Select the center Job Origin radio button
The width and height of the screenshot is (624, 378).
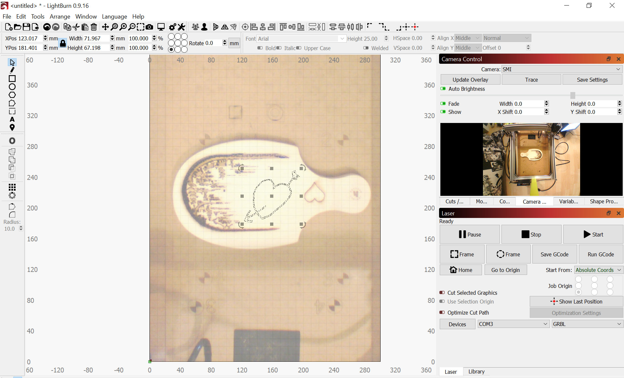594,286
